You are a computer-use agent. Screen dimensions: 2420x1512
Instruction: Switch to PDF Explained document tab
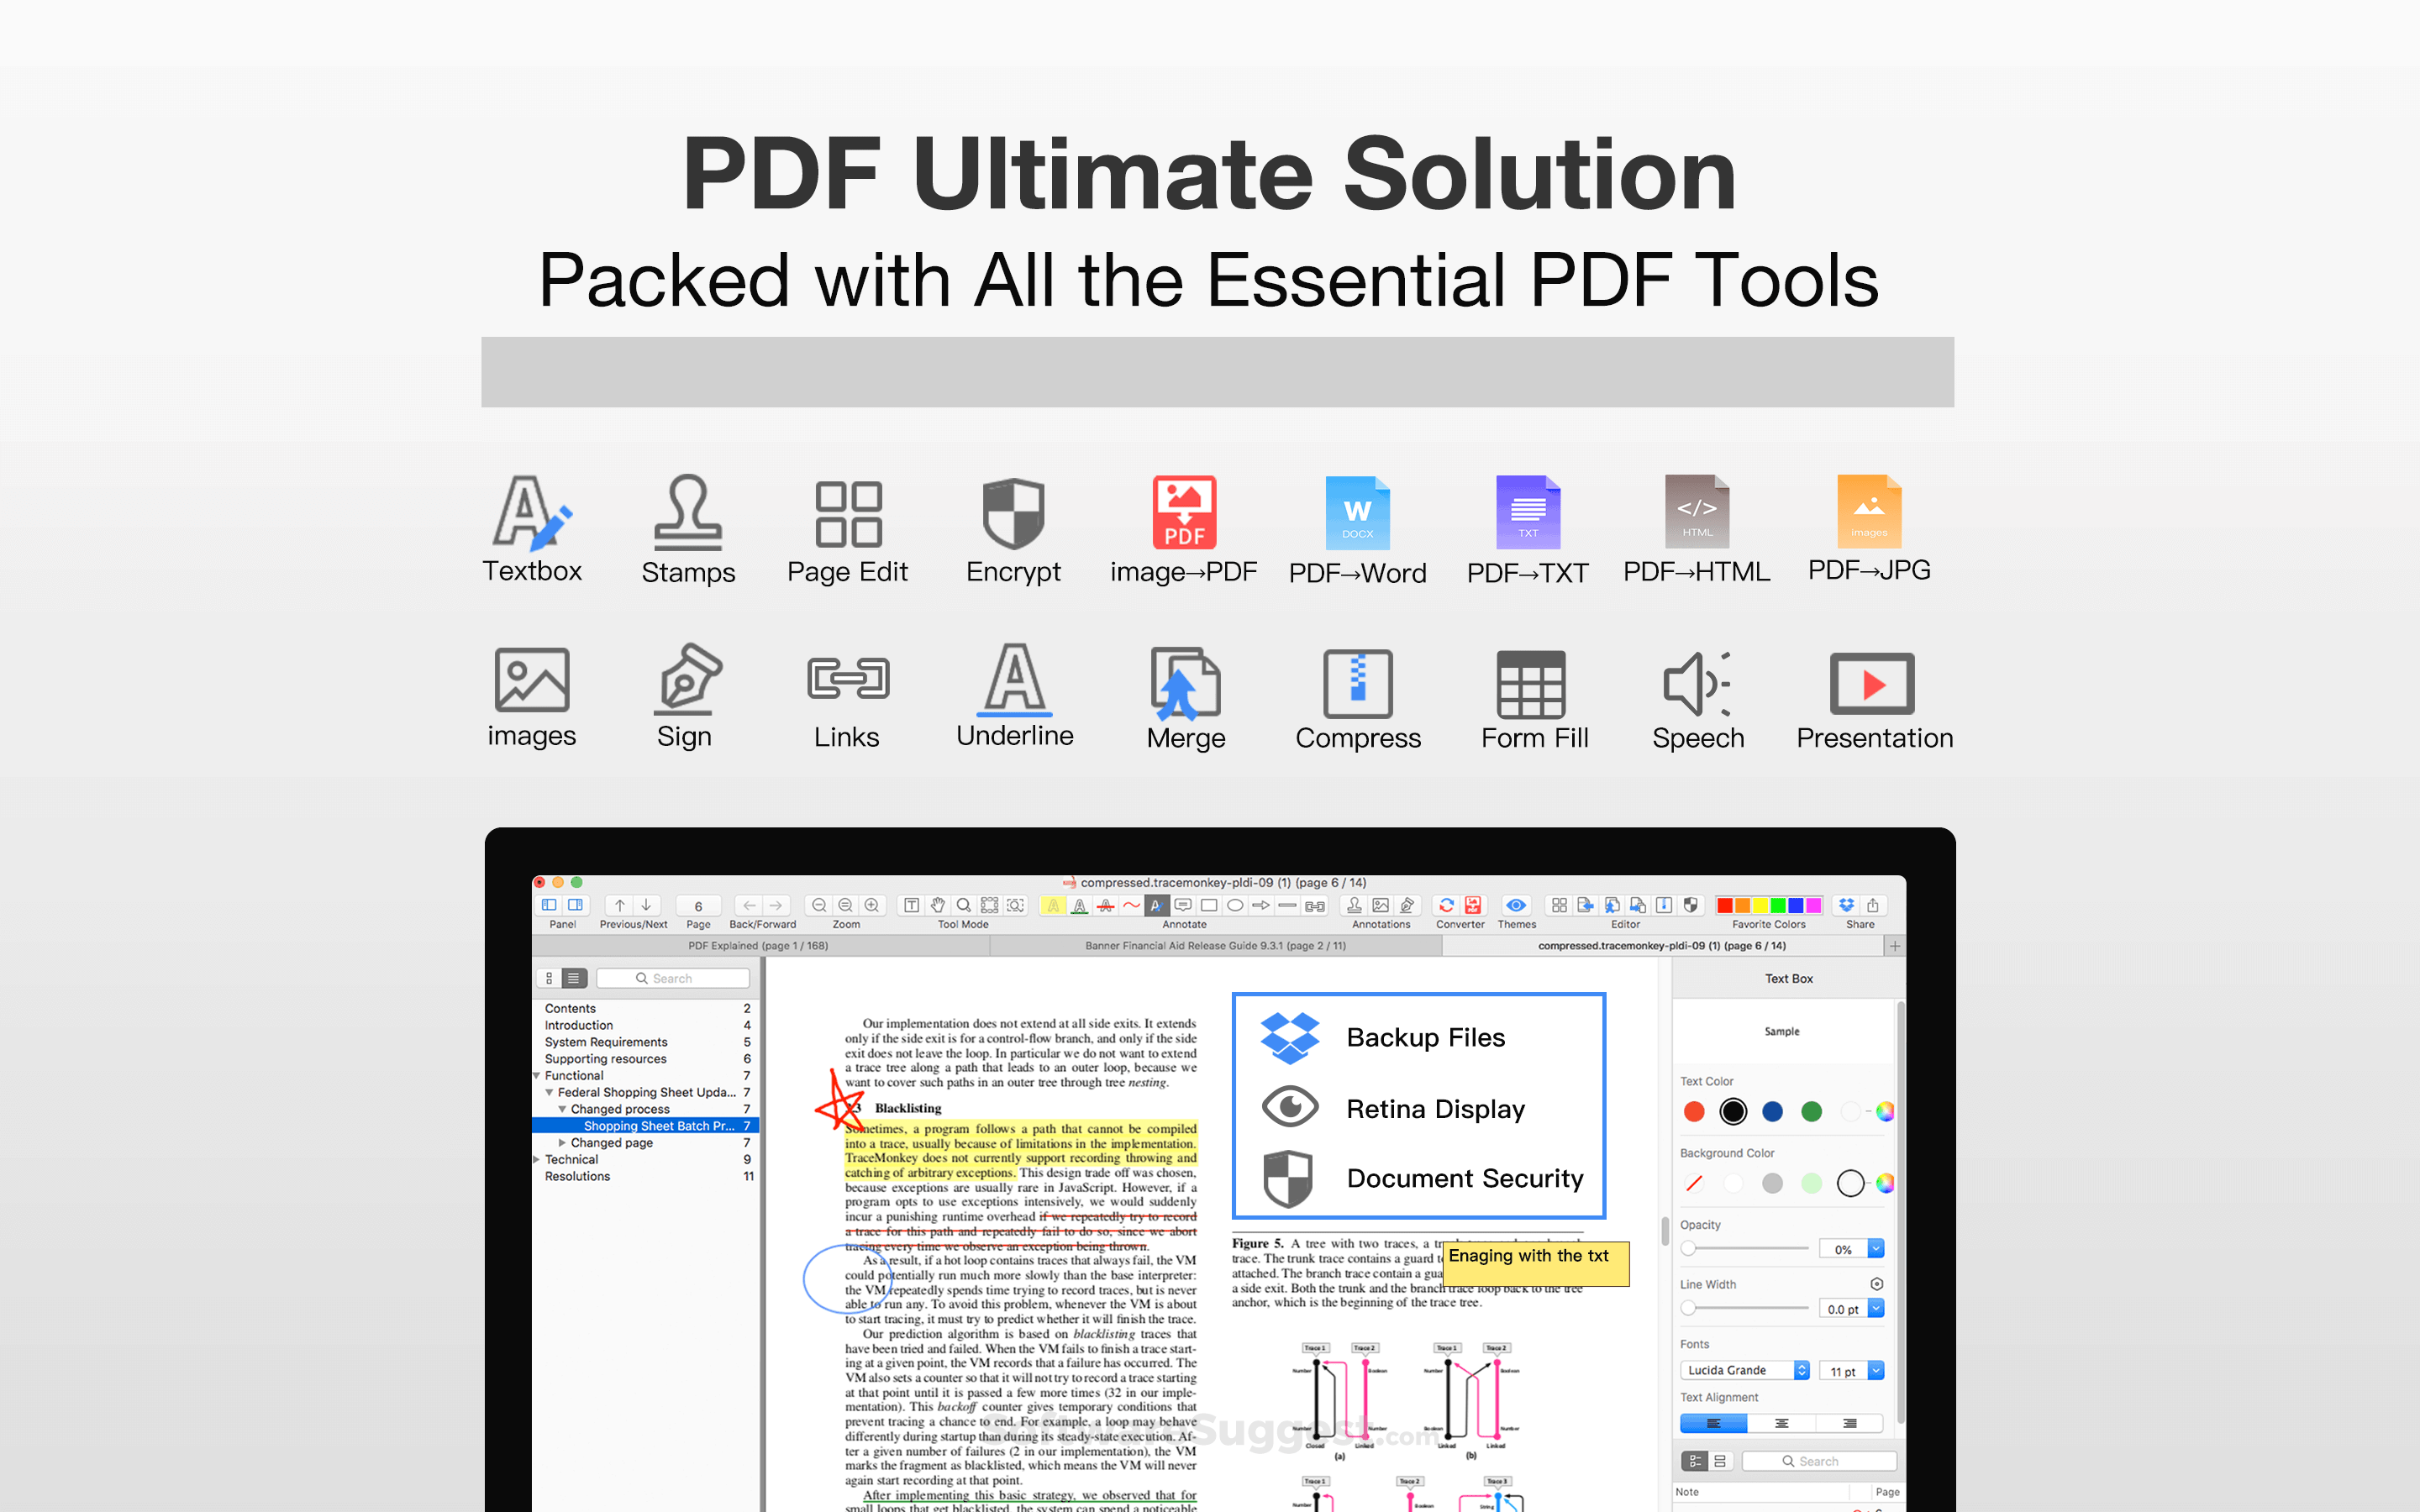click(758, 945)
